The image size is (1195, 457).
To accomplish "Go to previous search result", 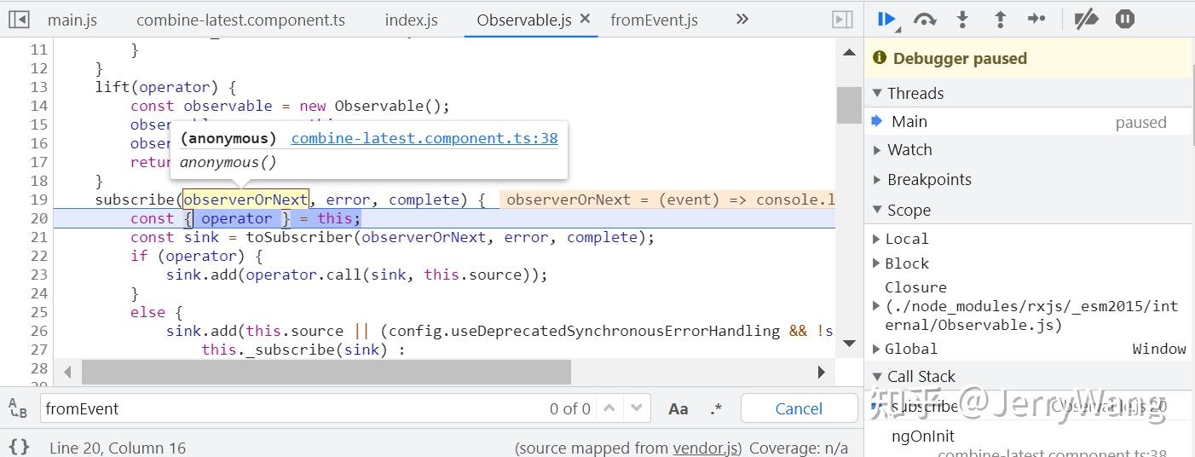I will pyautogui.click(x=609, y=408).
